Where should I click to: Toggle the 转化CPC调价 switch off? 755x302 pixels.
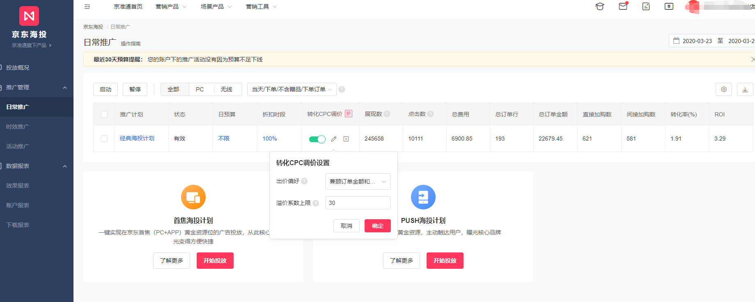tap(317, 139)
